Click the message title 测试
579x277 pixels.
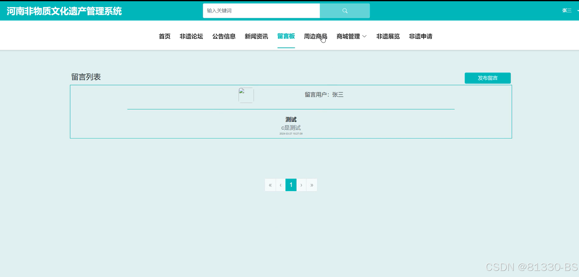[x=291, y=120]
